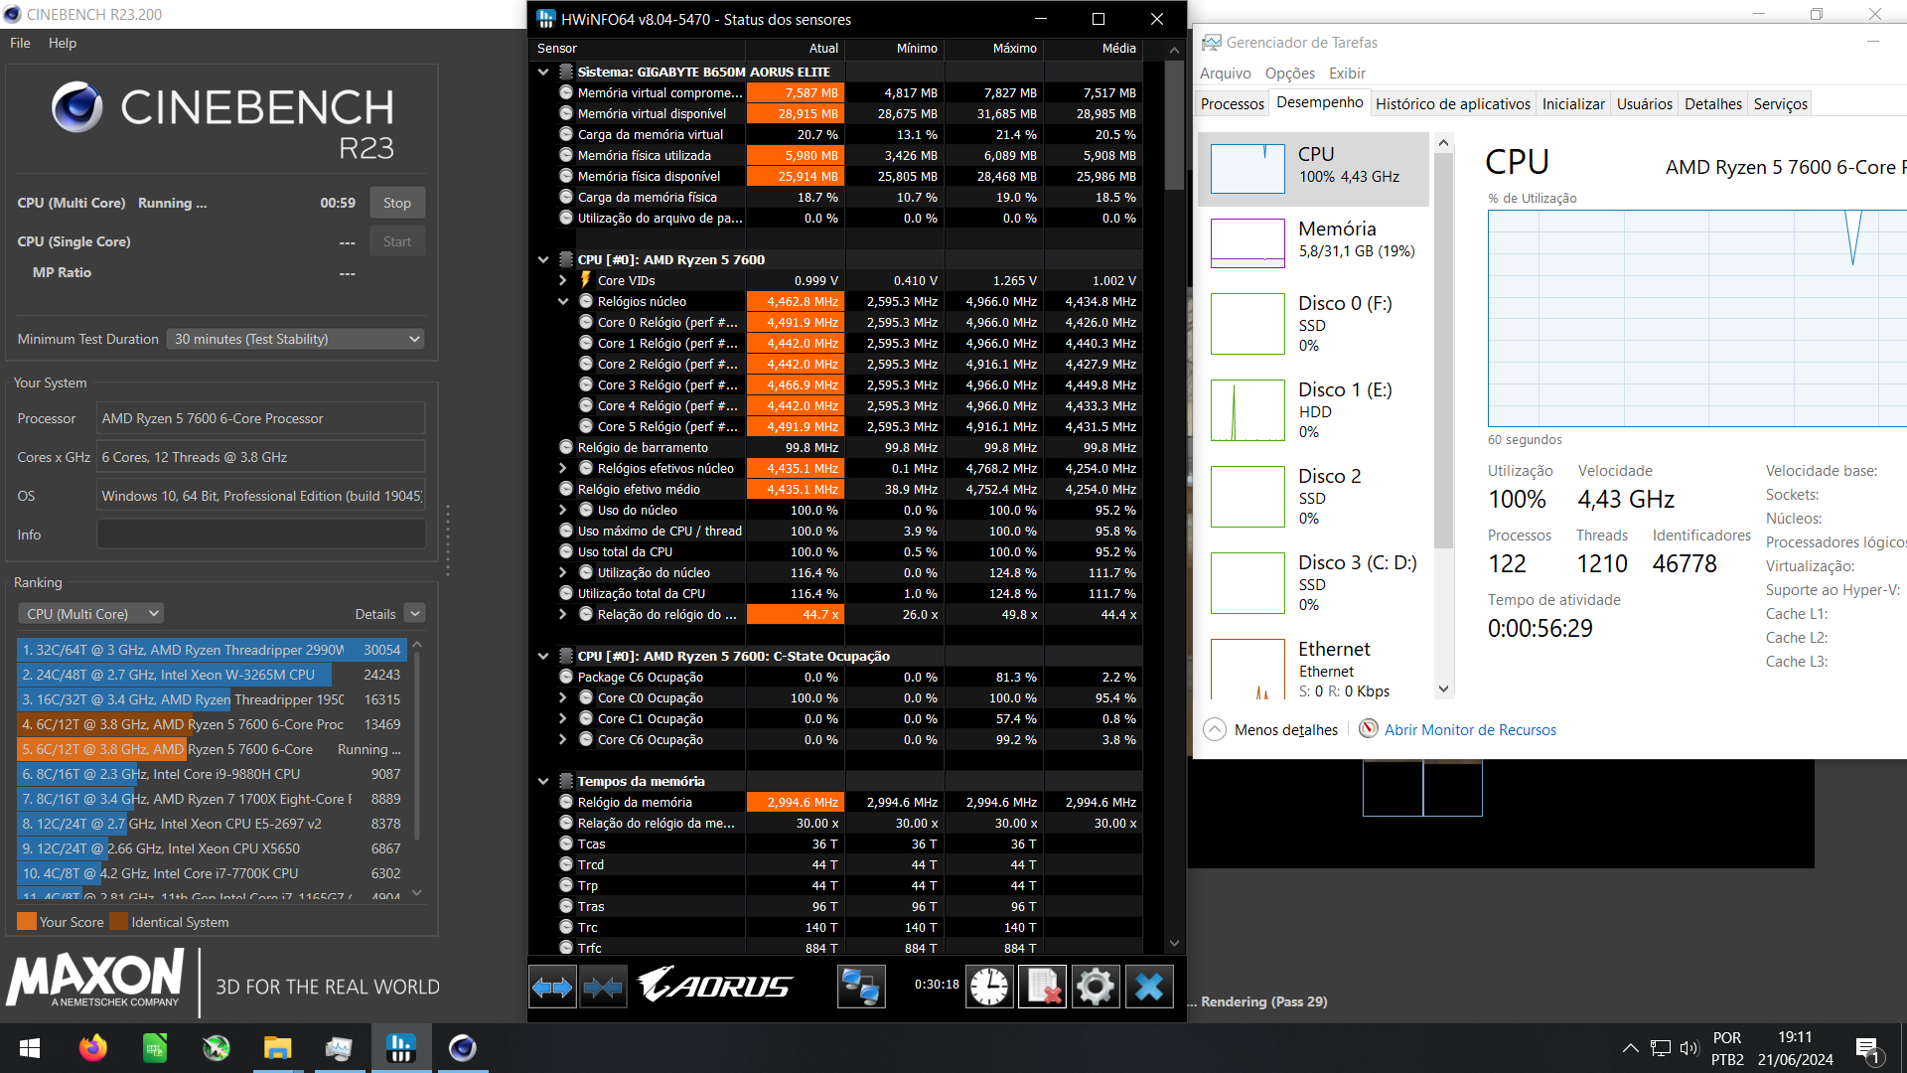The width and height of the screenshot is (1907, 1073).
Task: Open Cinebench File menu
Action: click(20, 43)
